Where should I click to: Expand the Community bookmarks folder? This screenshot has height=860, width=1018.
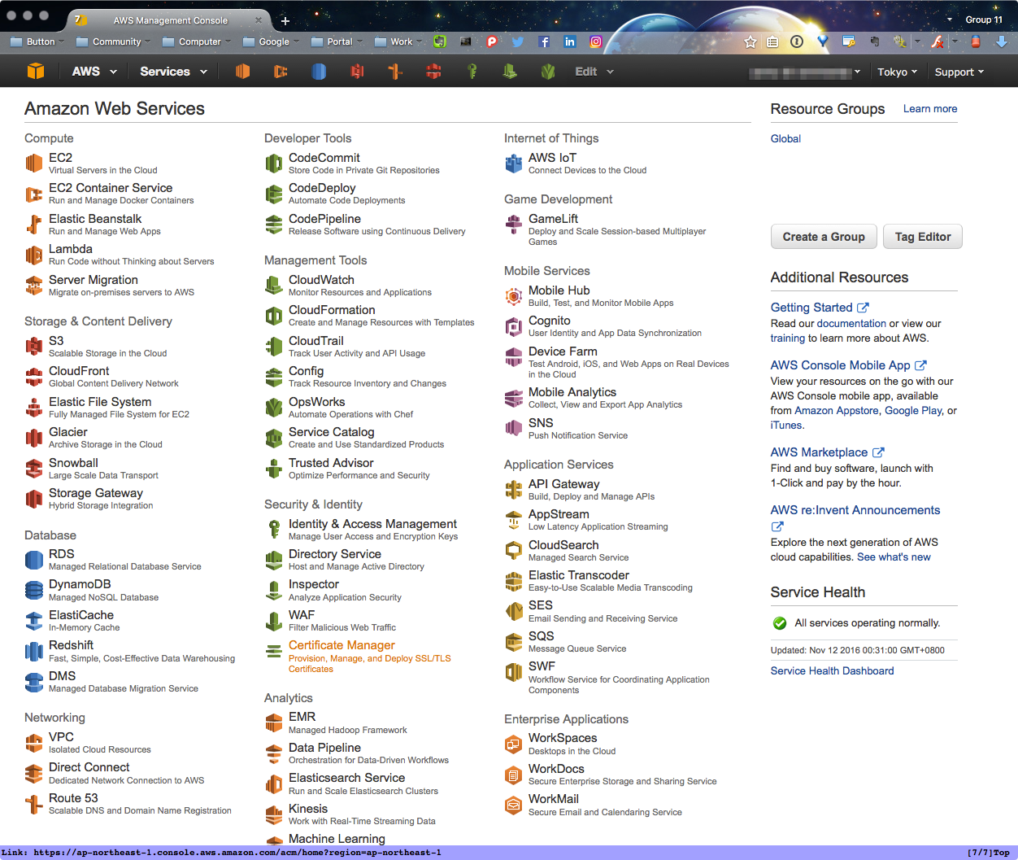pyautogui.click(x=114, y=41)
